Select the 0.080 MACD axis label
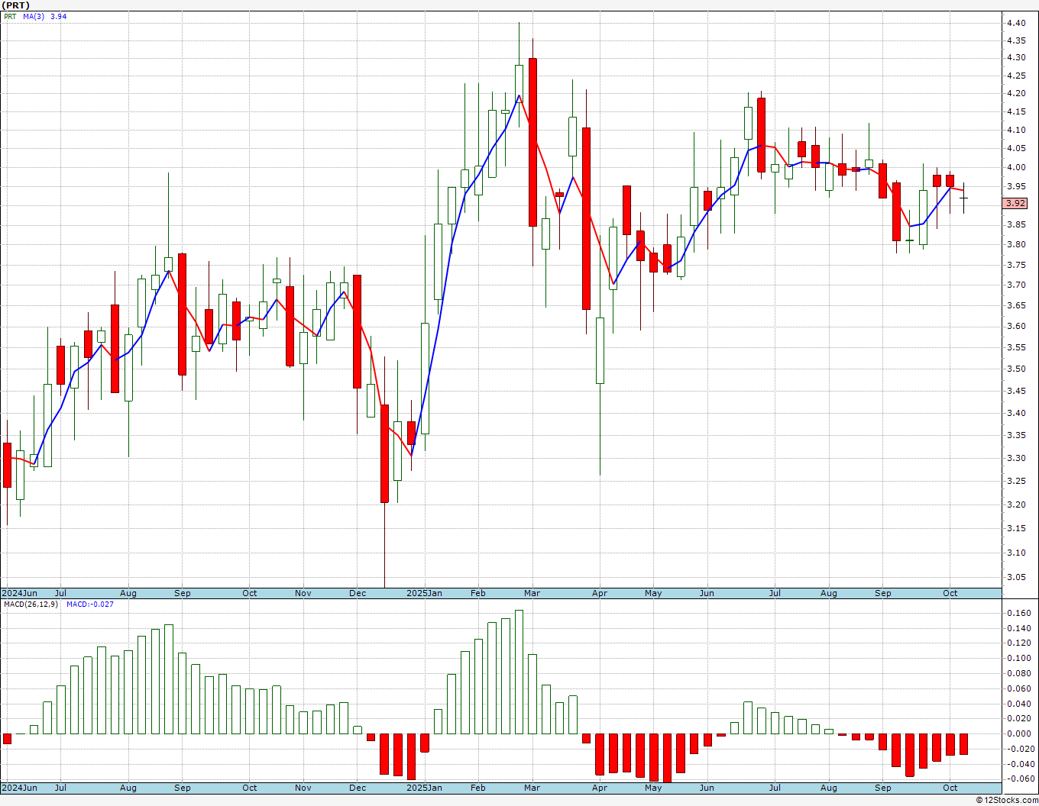1039x806 pixels. [x=1018, y=673]
